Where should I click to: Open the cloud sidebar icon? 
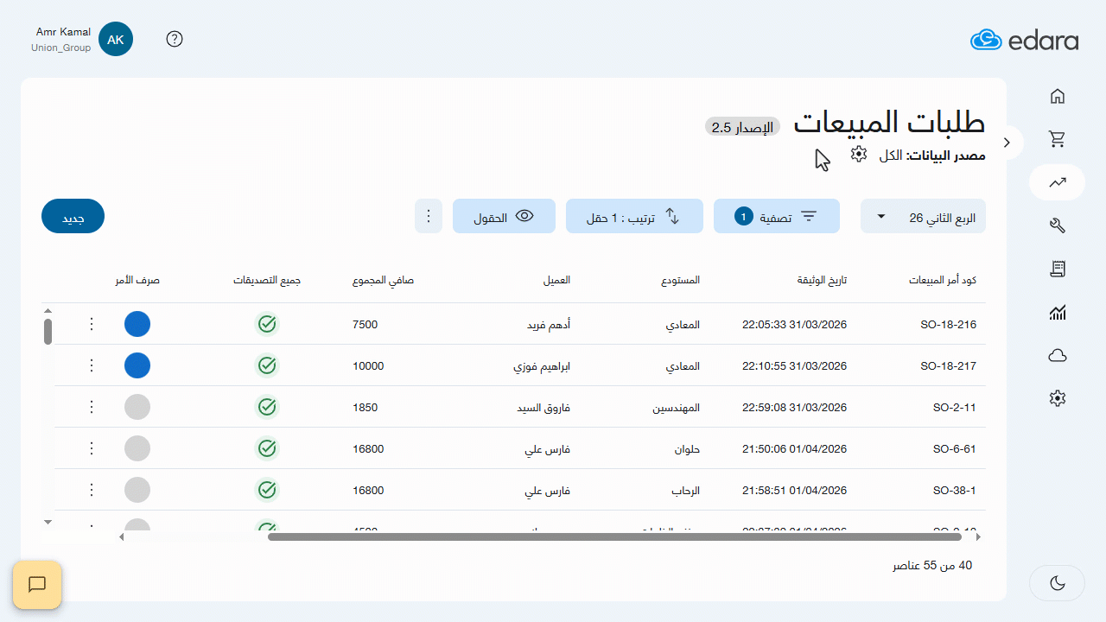[x=1057, y=355]
